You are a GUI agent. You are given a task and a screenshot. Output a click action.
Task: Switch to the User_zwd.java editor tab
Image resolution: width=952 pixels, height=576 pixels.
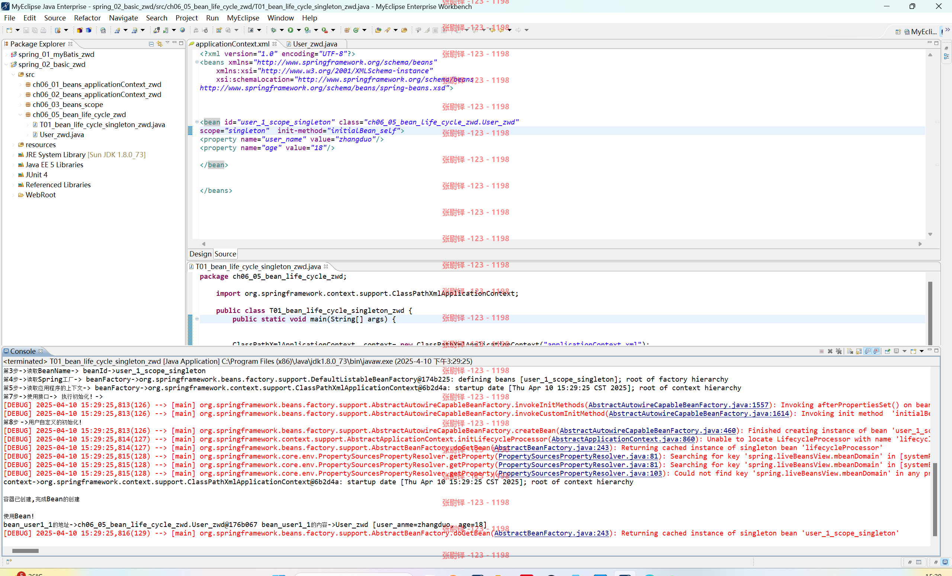tap(311, 44)
